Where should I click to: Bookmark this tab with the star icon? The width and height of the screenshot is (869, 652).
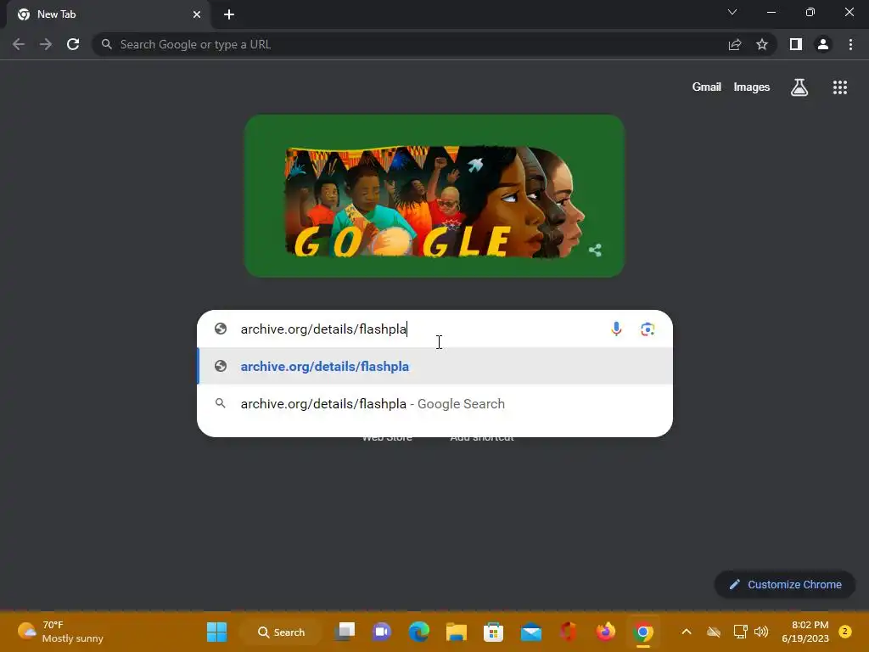coord(762,44)
